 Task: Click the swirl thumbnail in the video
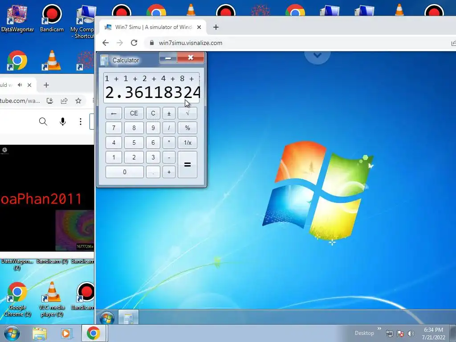(75, 230)
